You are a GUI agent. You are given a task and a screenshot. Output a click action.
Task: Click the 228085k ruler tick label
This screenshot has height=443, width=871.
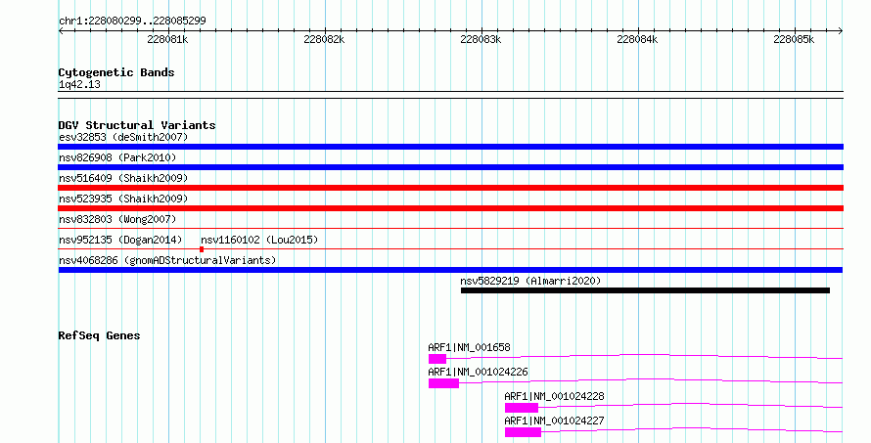click(794, 39)
